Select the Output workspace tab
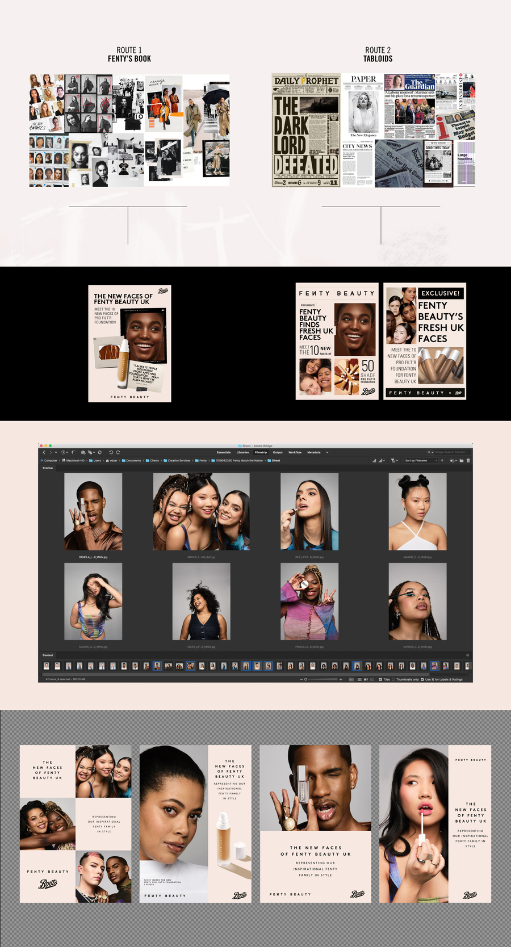511x947 pixels. pos(278,452)
